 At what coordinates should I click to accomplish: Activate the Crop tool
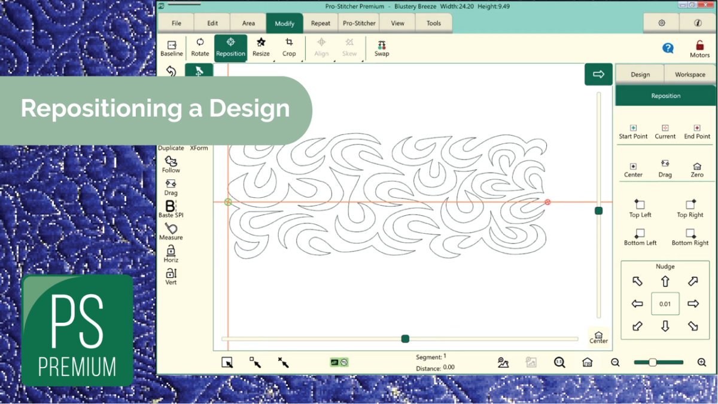pyautogui.click(x=290, y=48)
